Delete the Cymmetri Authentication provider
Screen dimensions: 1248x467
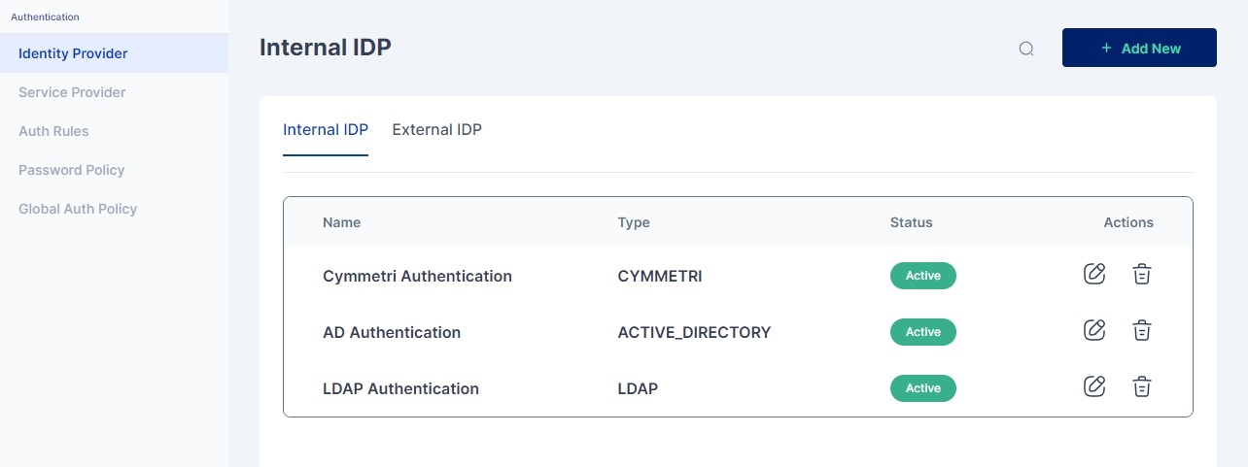(x=1142, y=275)
